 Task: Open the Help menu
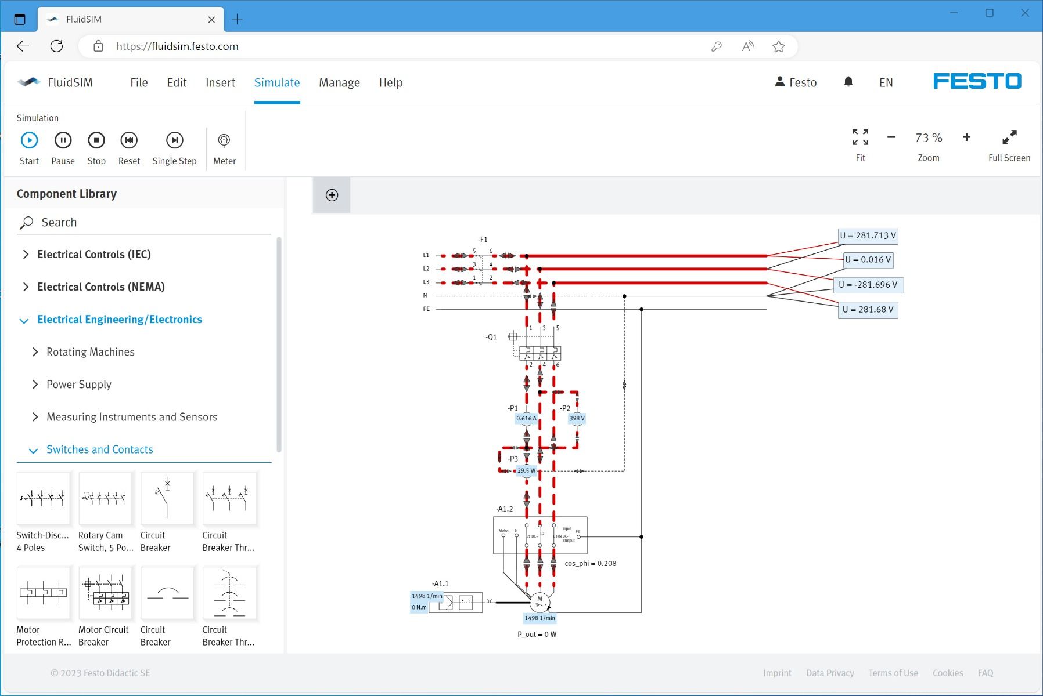[x=391, y=82]
